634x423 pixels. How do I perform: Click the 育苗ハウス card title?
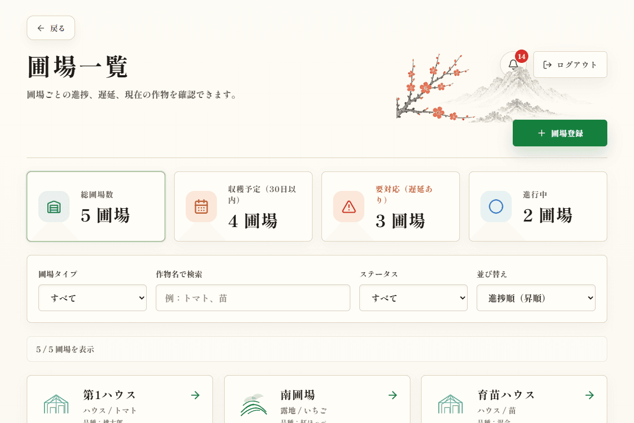[x=506, y=395]
